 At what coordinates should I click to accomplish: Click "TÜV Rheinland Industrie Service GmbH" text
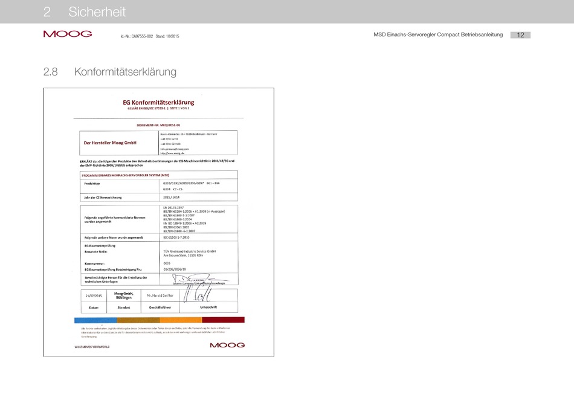(190, 251)
